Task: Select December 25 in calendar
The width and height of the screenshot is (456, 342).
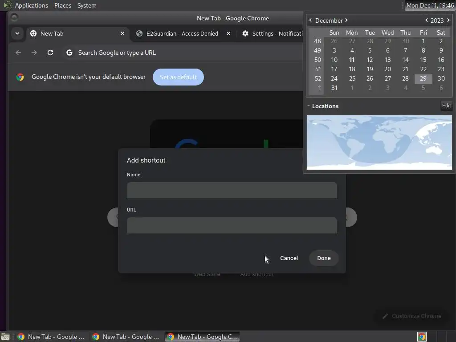Action: tap(352, 78)
